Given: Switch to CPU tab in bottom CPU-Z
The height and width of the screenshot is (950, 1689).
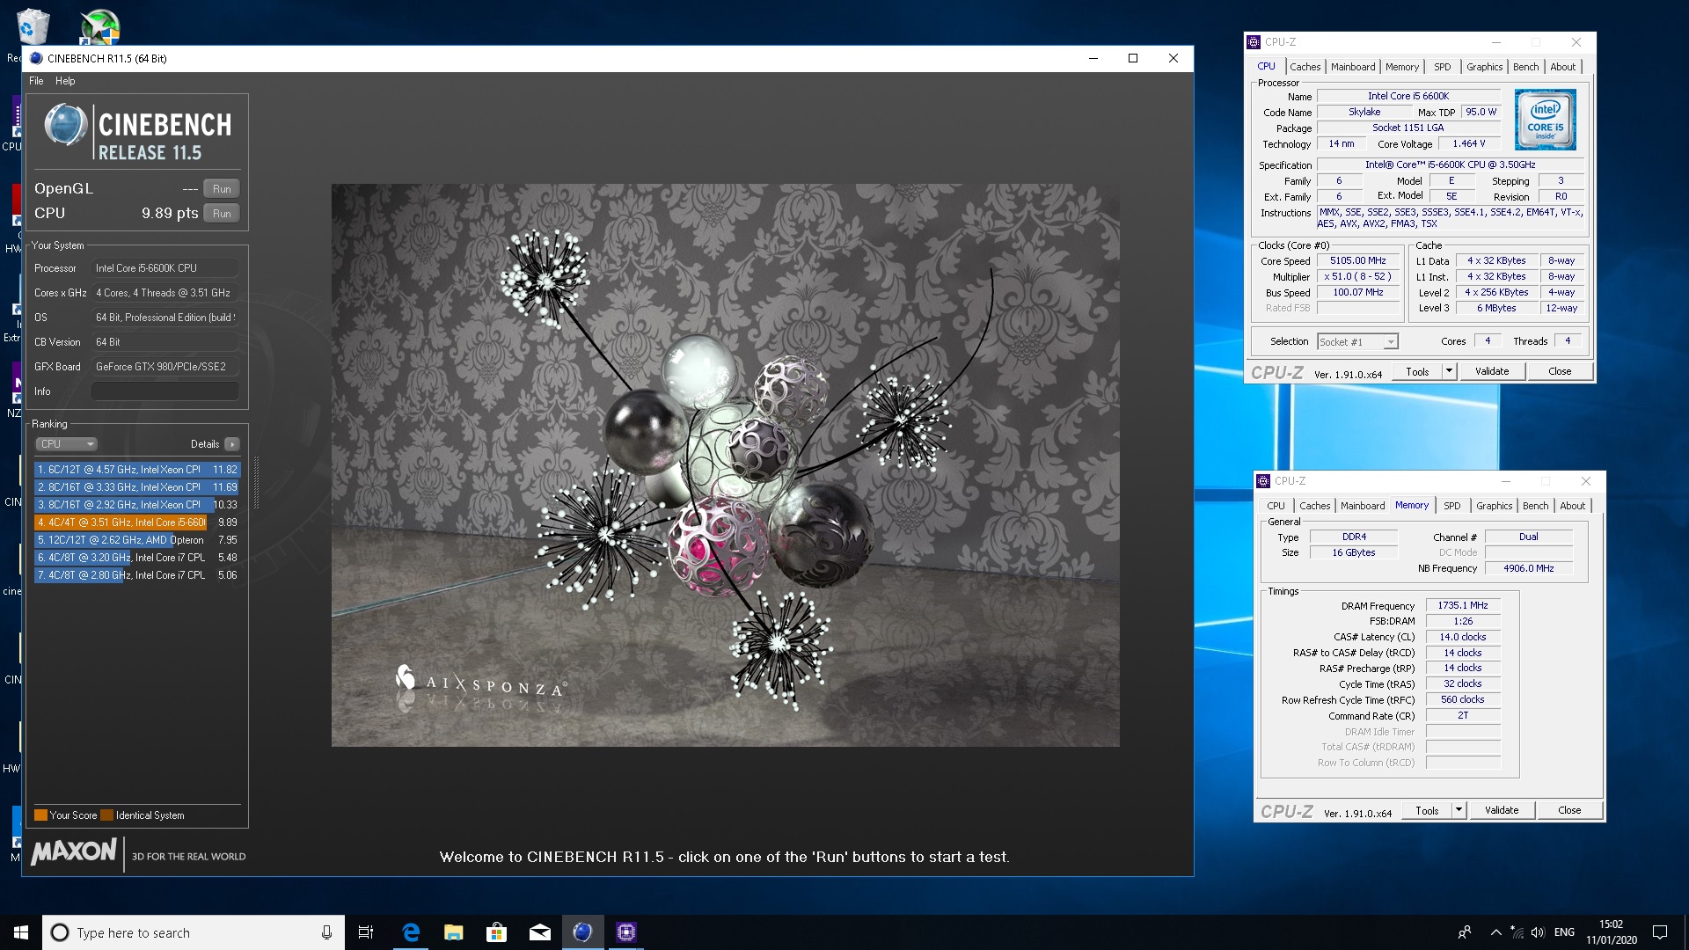Looking at the screenshot, I should pos(1276,506).
